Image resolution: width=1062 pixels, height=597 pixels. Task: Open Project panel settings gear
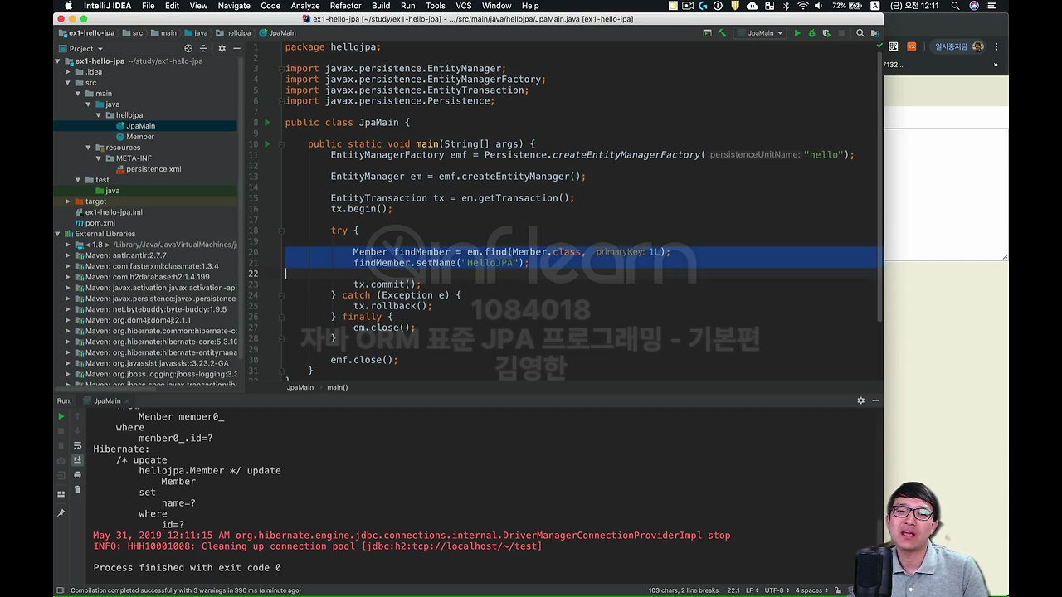pos(222,48)
